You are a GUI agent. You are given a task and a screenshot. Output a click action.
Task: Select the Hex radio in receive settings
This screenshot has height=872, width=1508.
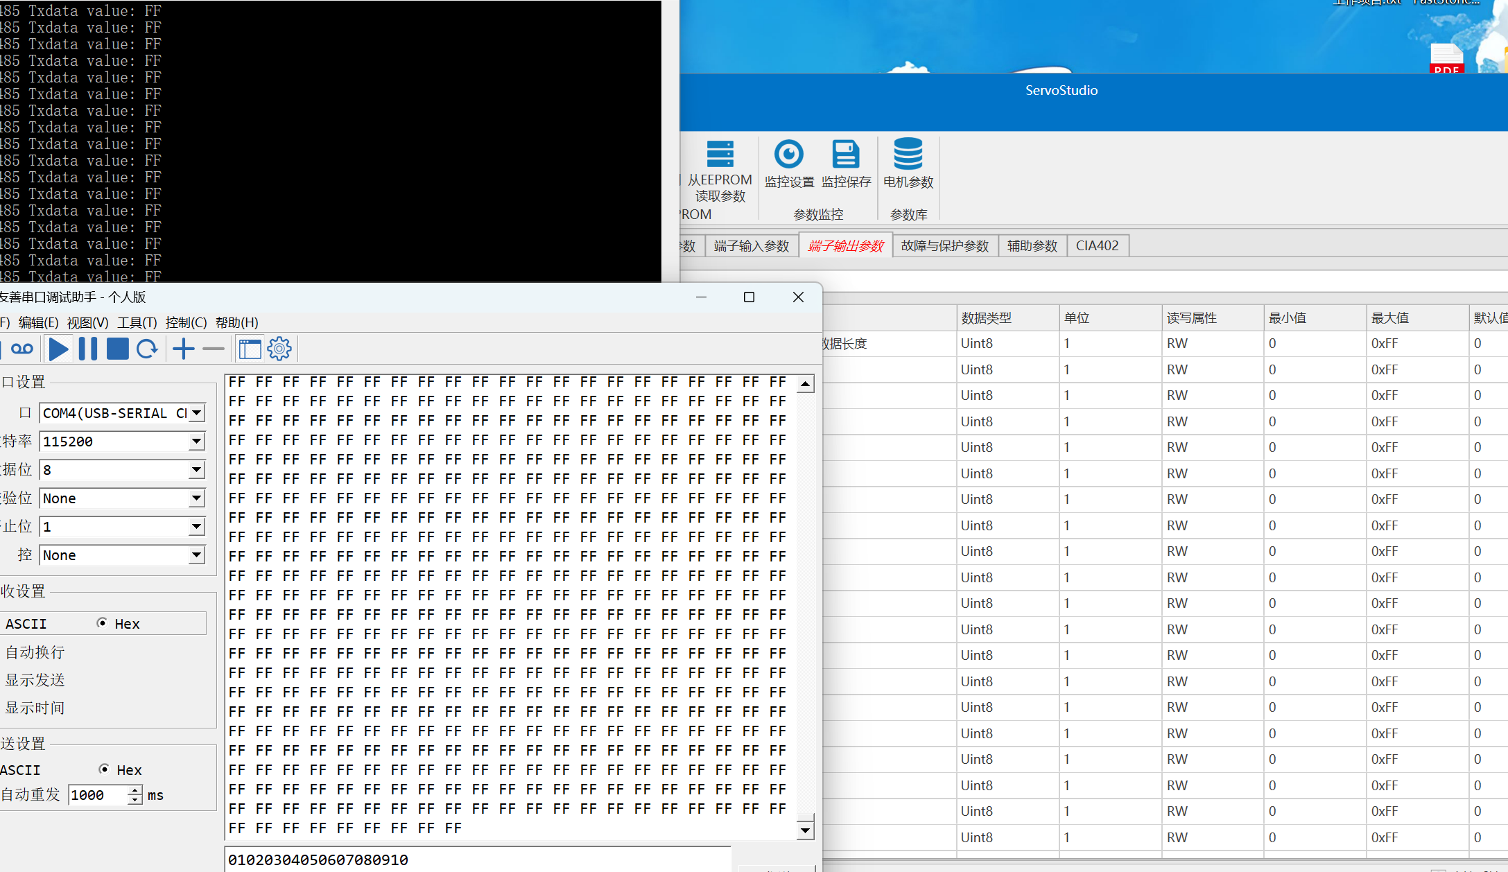pyautogui.click(x=103, y=623)
